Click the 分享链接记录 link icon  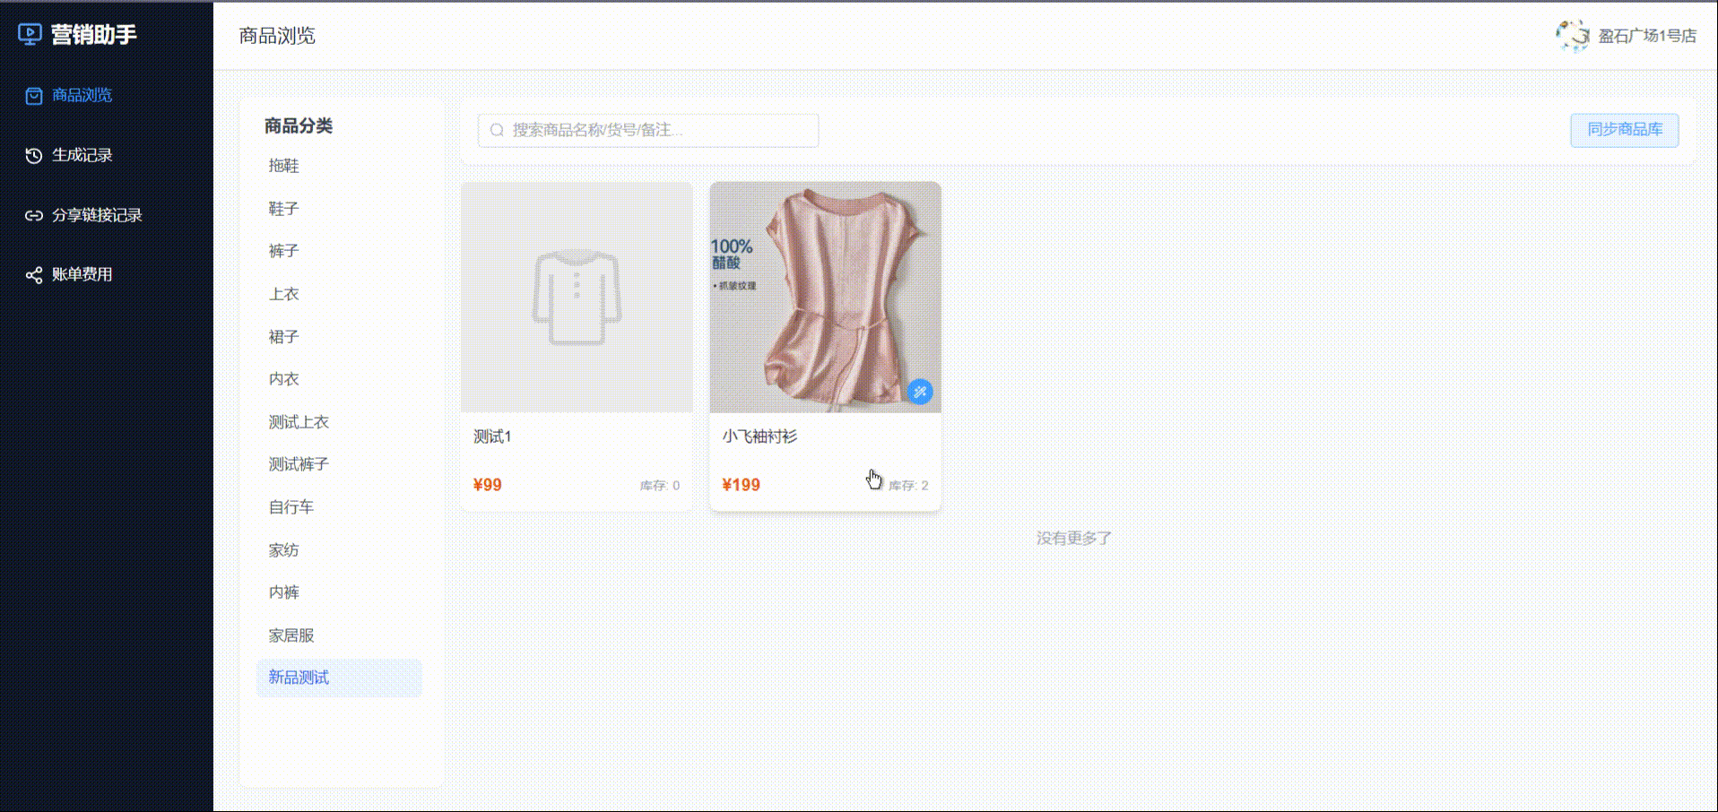(34, 215)
